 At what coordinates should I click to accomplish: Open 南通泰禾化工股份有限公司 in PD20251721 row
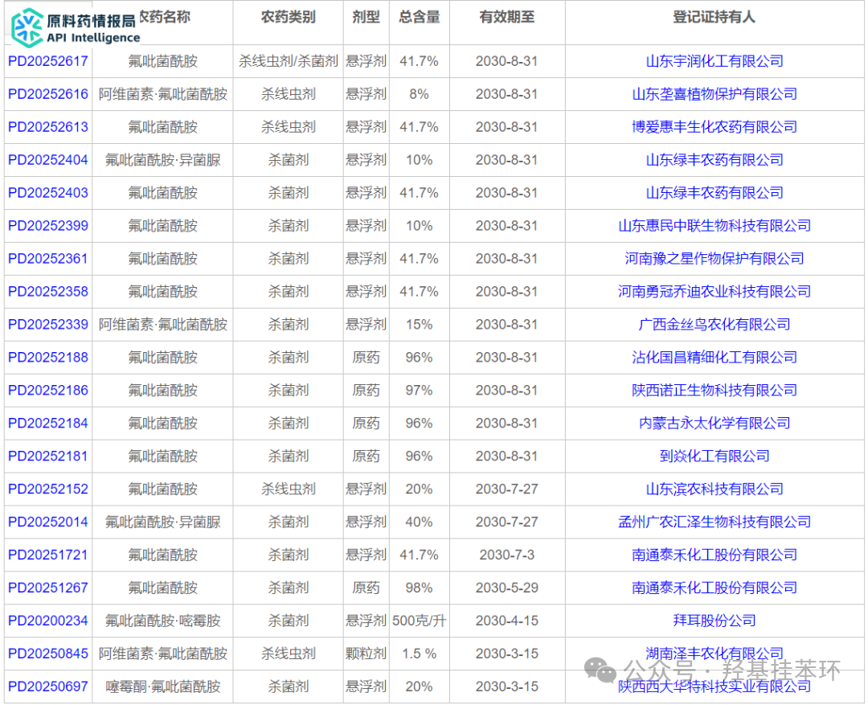[x=714, y=555]
